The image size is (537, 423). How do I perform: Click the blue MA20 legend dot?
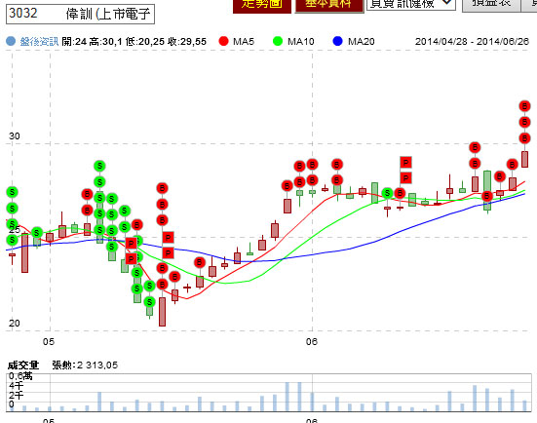tap(337, 41)
